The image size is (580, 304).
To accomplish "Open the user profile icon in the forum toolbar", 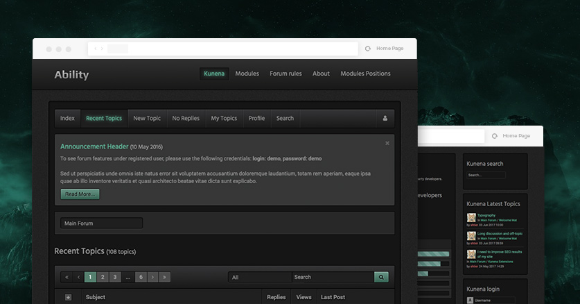I will click(x=385, y=118).
